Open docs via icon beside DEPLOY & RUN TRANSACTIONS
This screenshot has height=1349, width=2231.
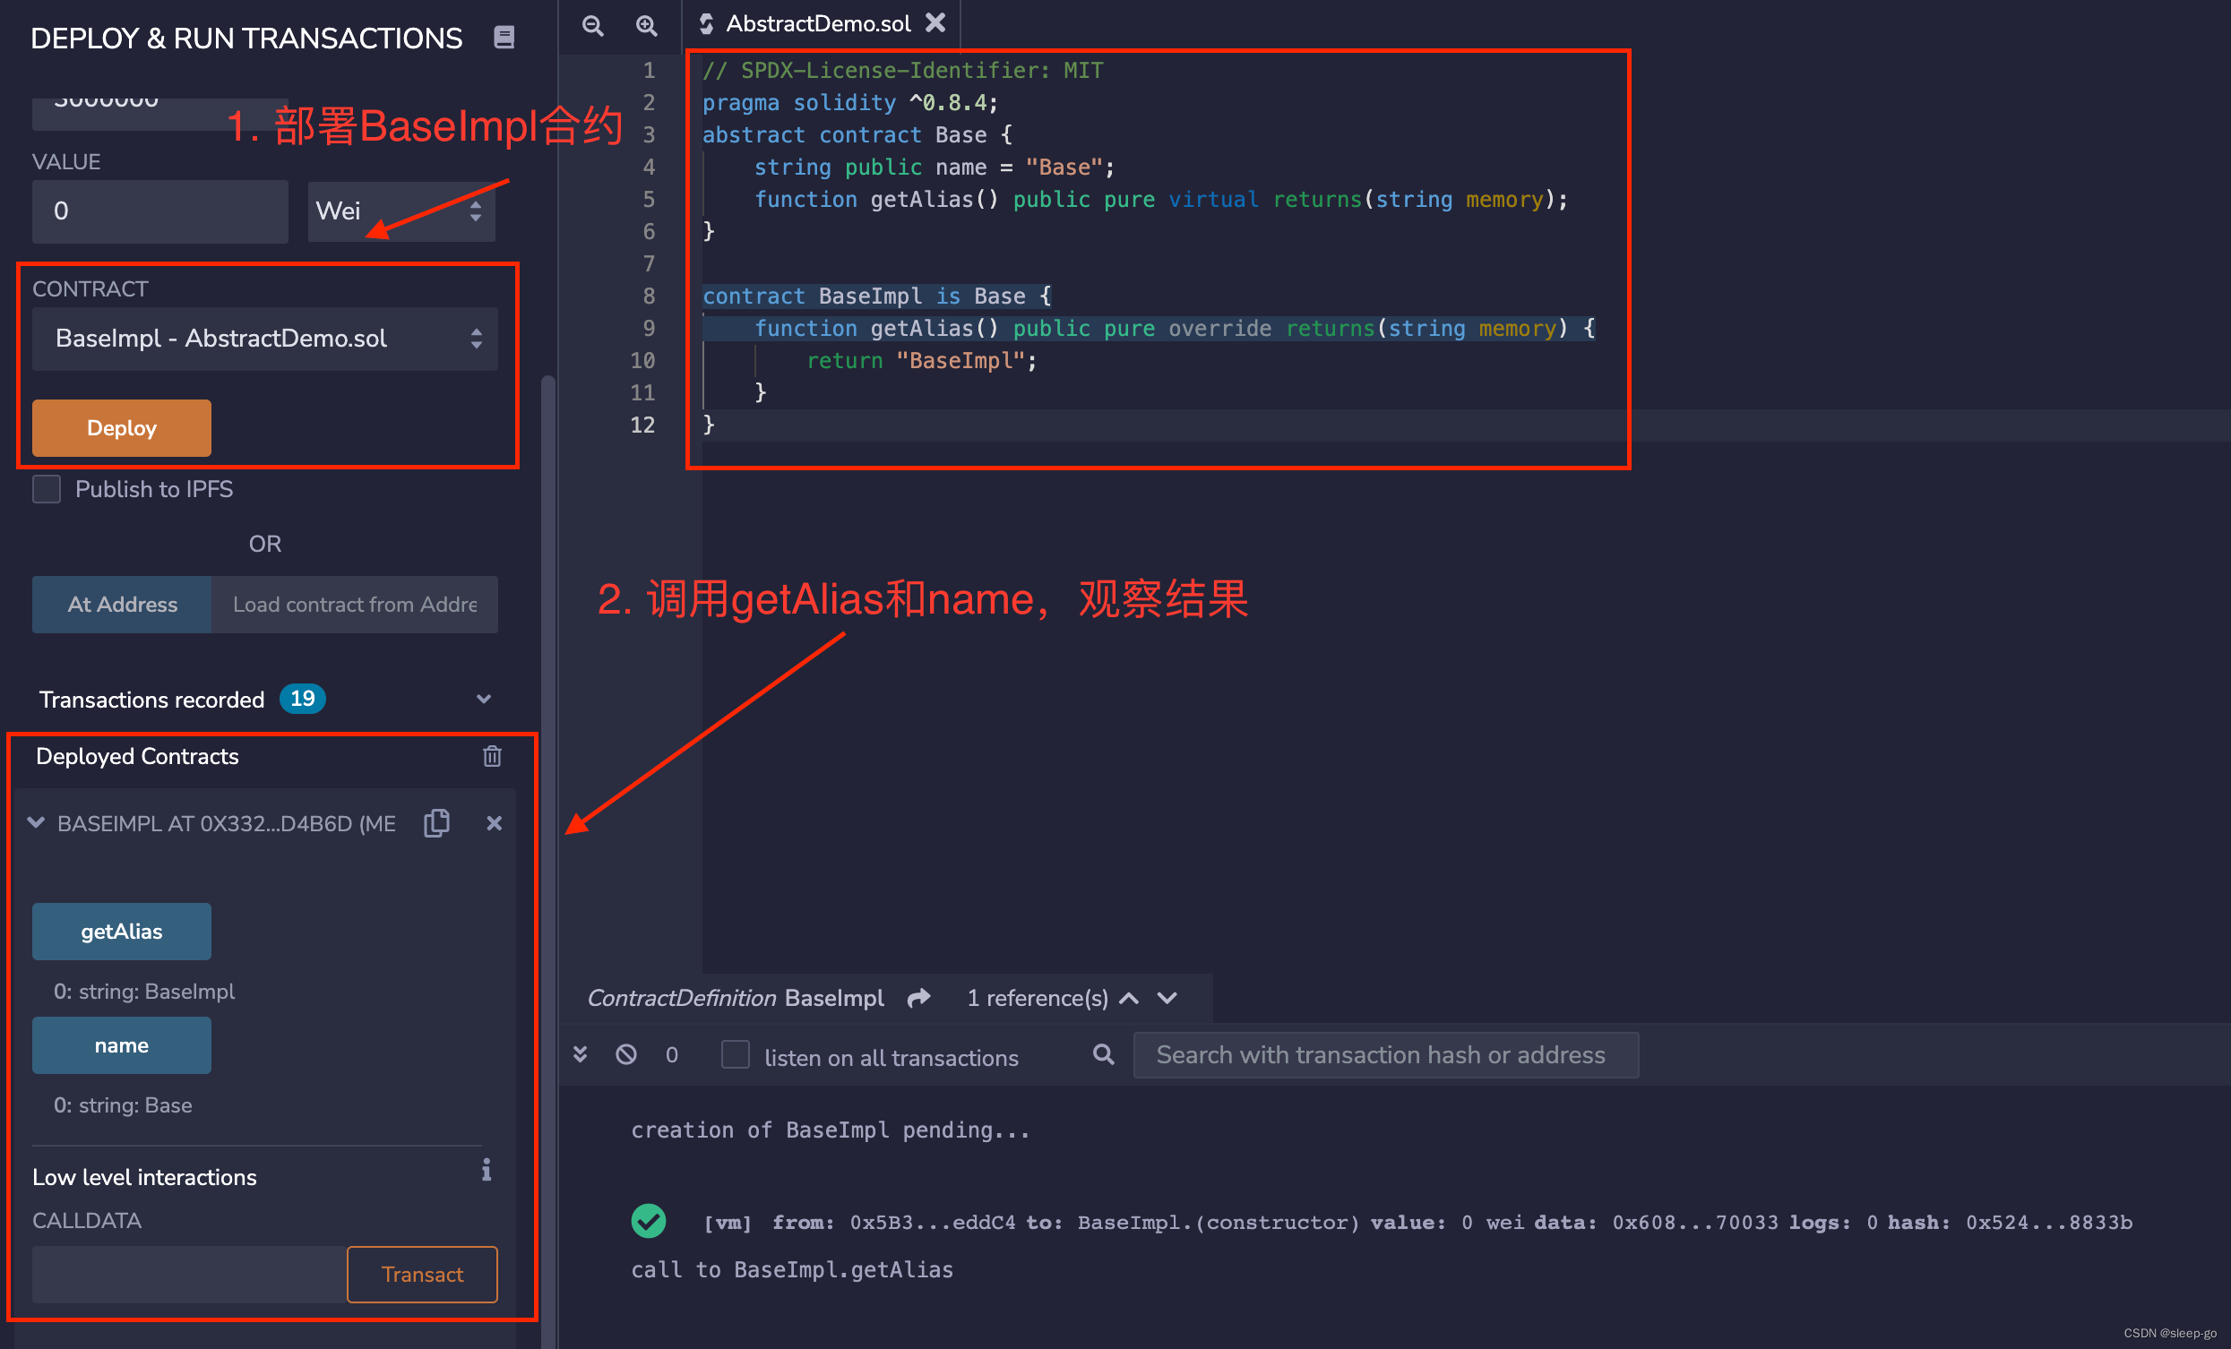(504, 37)
